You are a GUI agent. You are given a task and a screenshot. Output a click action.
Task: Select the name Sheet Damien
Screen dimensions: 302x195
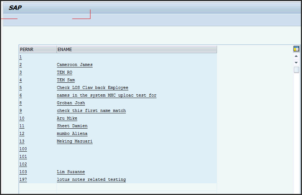click(72, 126)
